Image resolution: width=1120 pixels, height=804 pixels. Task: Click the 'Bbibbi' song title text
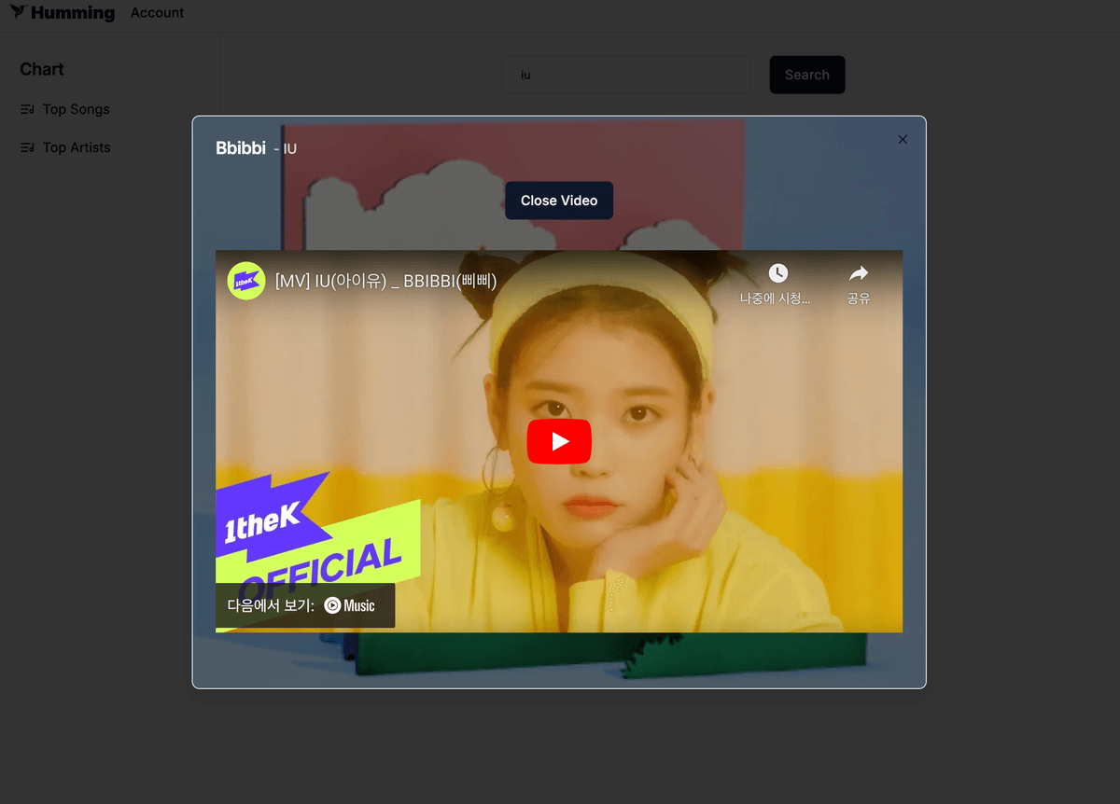point(241,148)
